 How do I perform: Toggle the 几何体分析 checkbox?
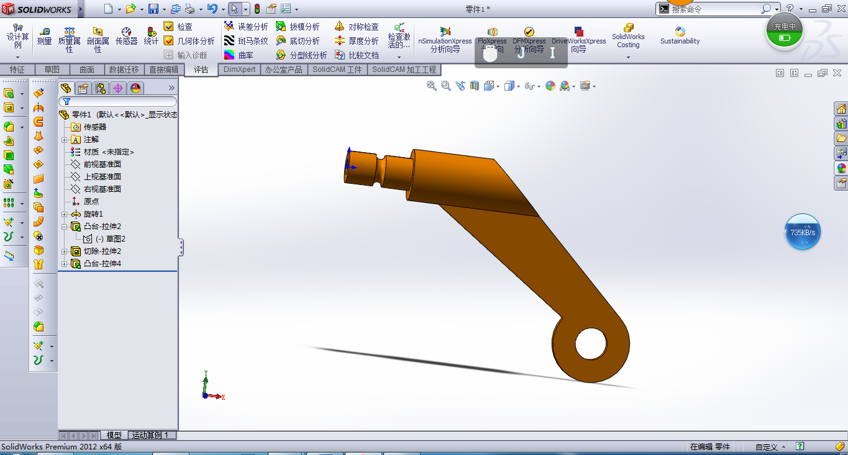coord(168,40)
